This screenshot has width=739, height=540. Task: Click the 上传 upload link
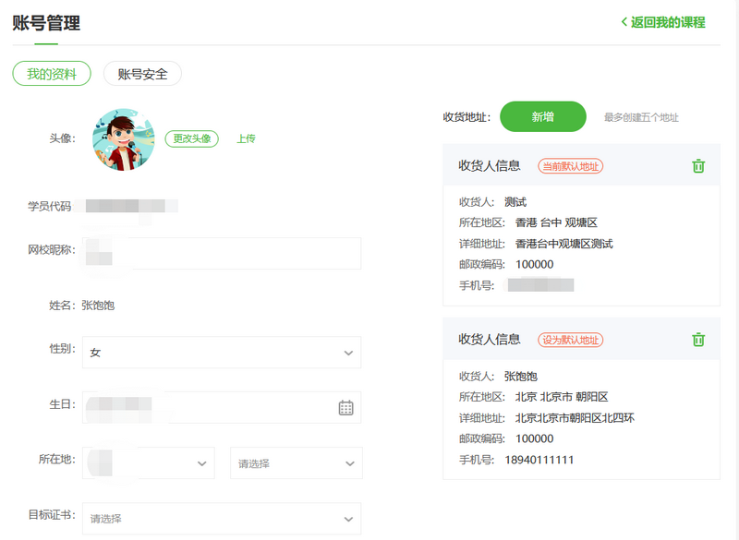point(246,138)
